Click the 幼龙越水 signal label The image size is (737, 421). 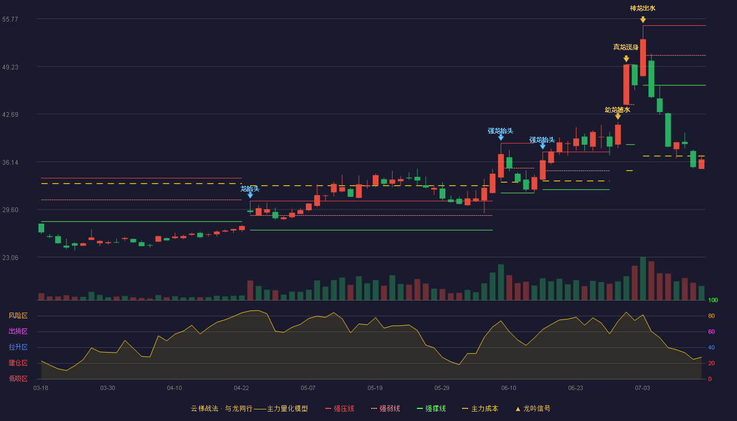(618, 110)
